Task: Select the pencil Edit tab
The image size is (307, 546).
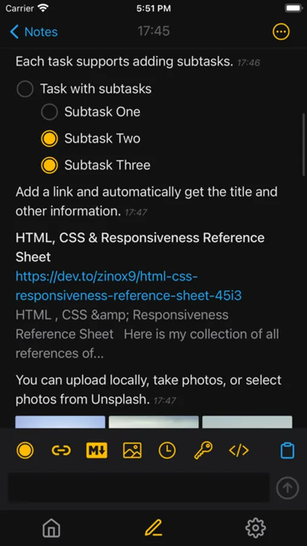Action: tap(153, 528)
